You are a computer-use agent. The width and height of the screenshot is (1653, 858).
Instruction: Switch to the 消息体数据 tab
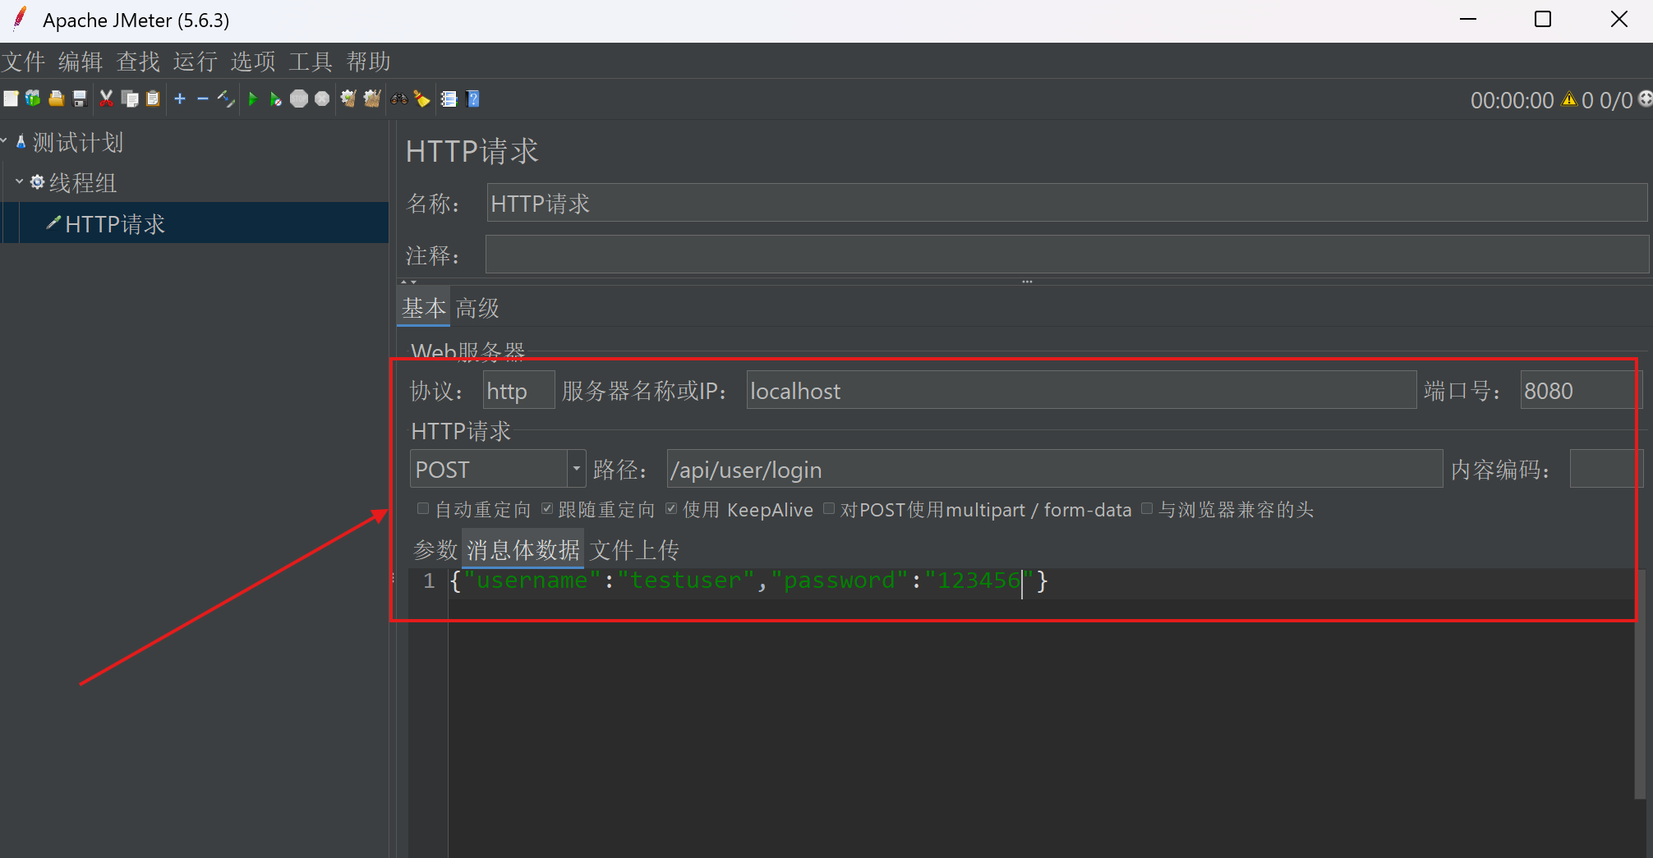pyautogui.click(x=523, y=549)
